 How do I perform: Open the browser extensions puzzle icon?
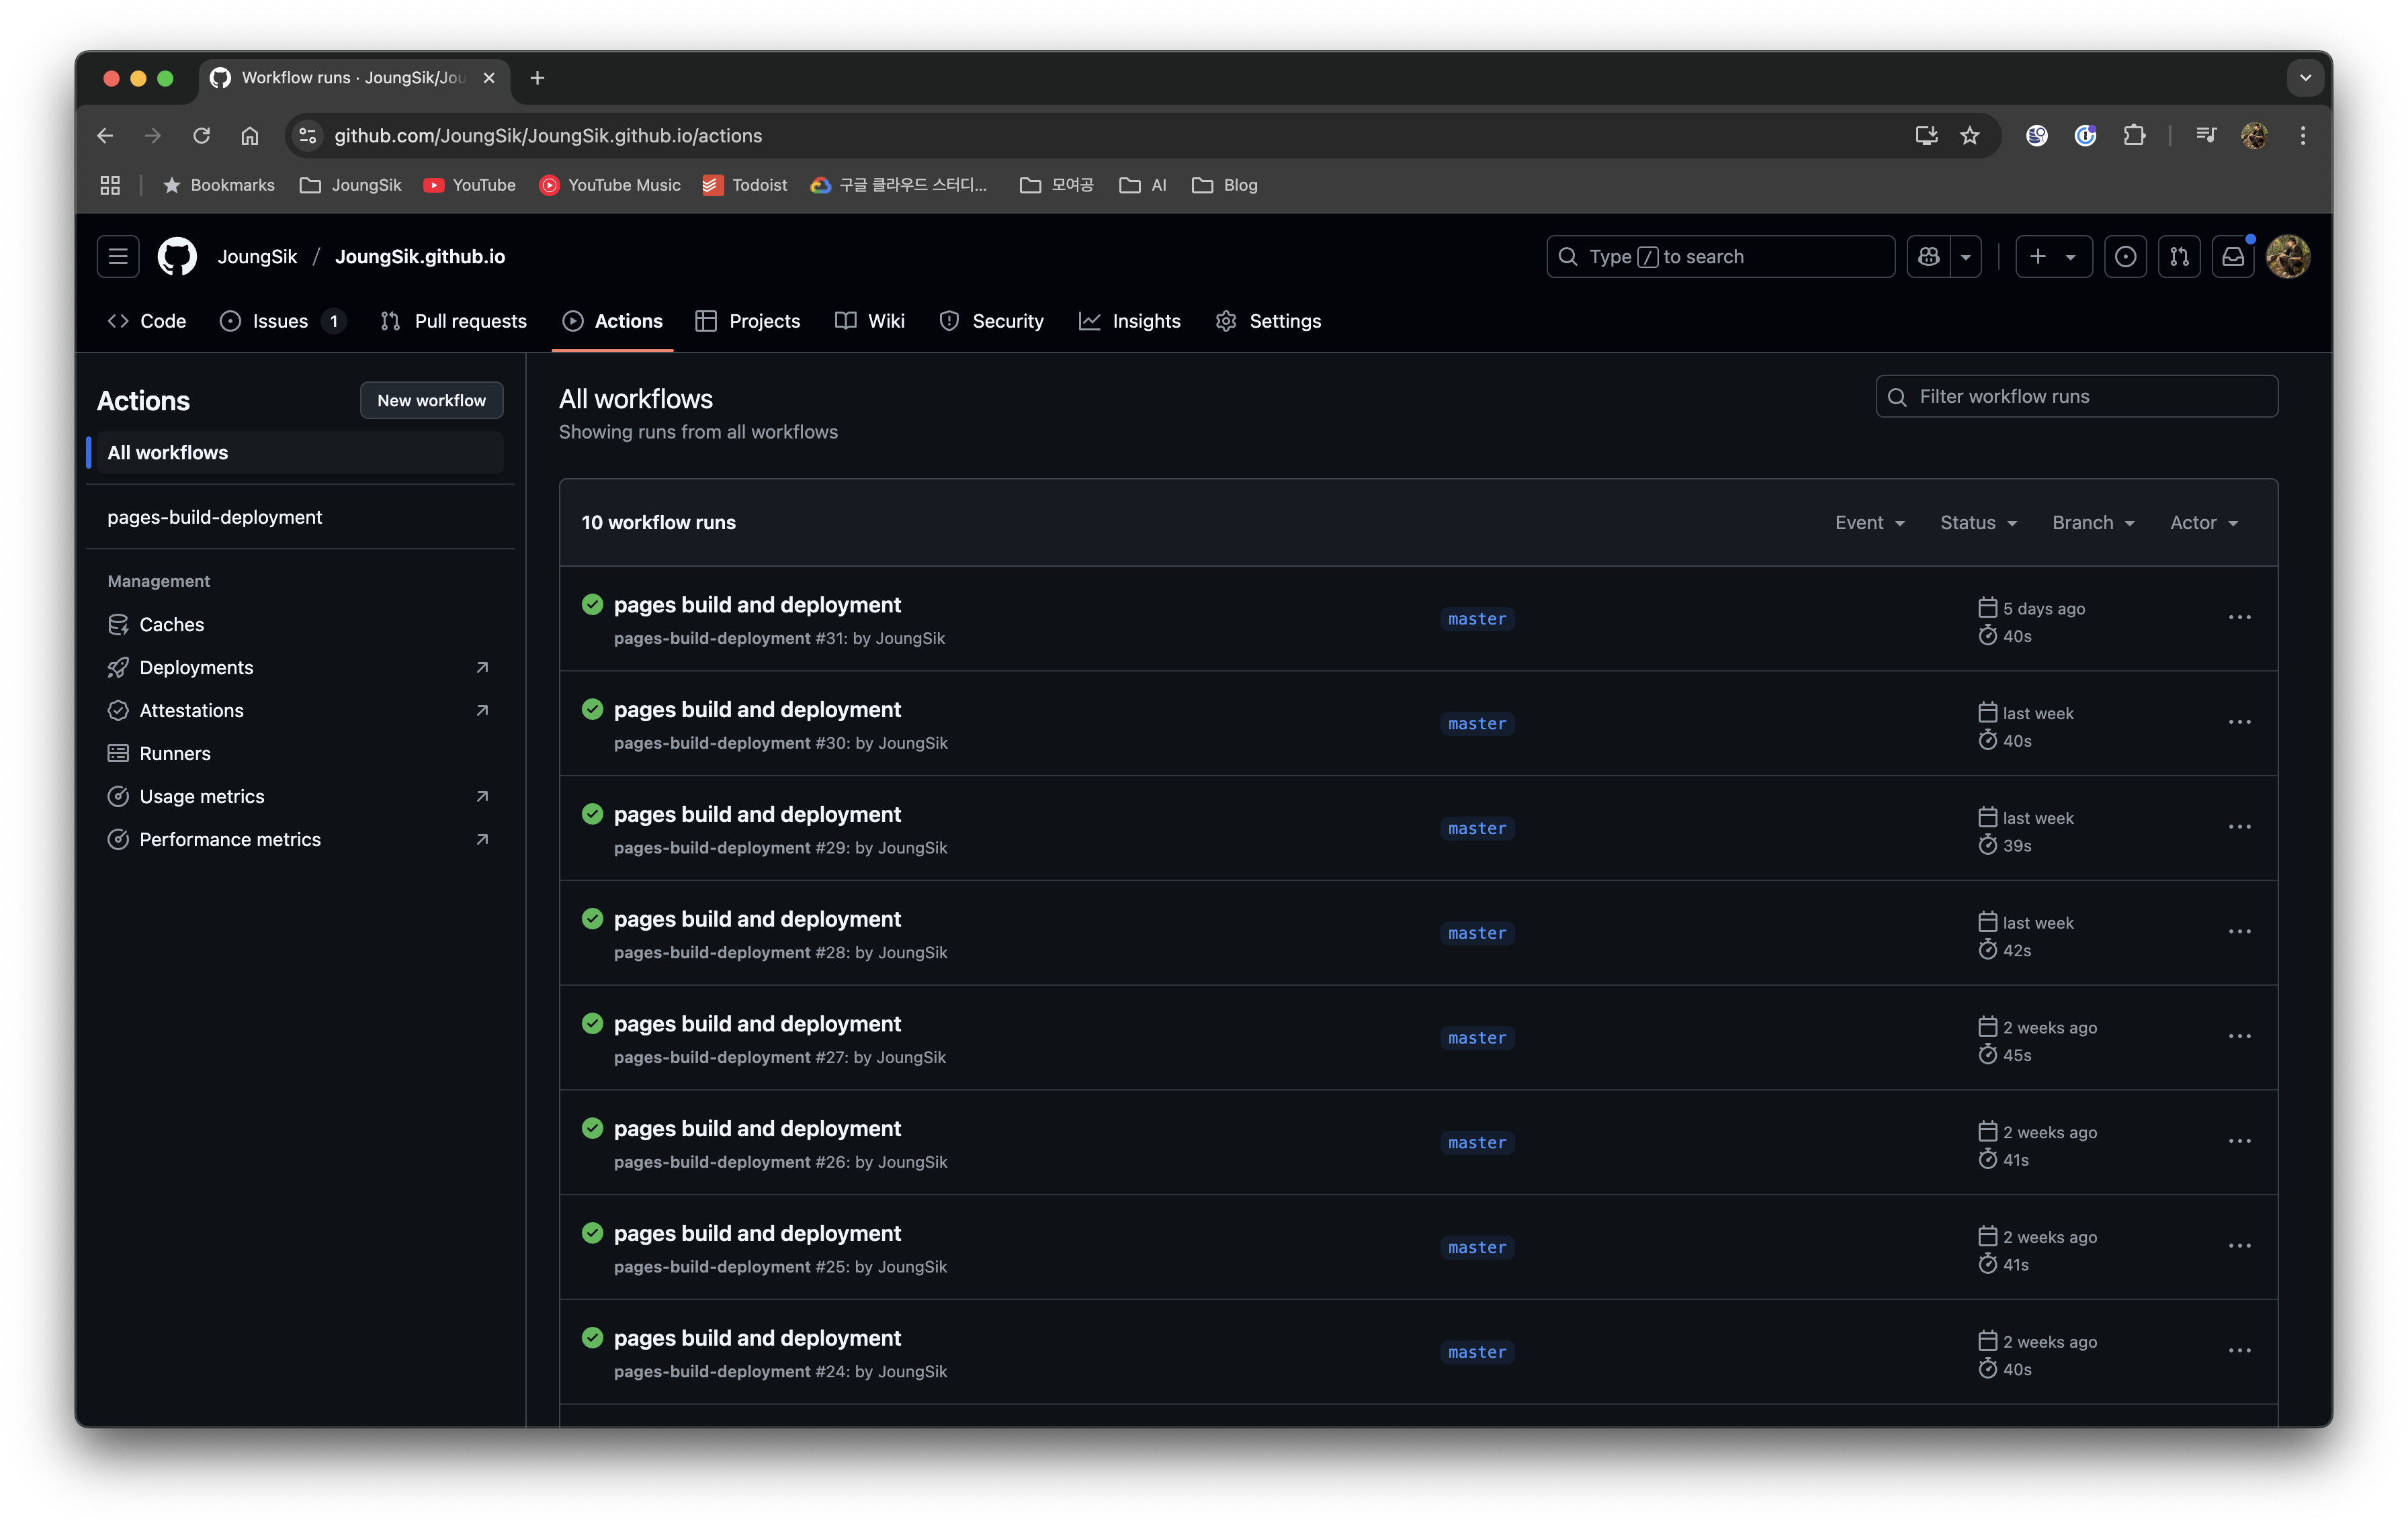[2135, 135]
